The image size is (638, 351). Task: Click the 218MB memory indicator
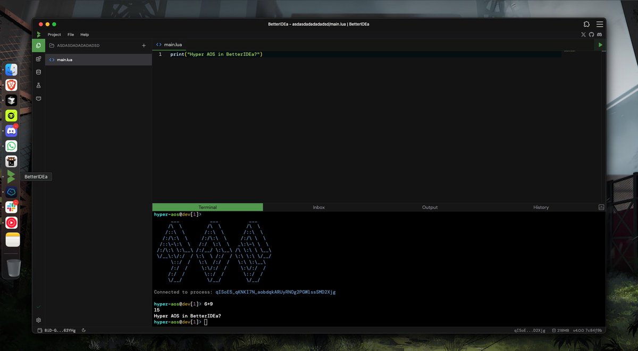tap(560, 330)
